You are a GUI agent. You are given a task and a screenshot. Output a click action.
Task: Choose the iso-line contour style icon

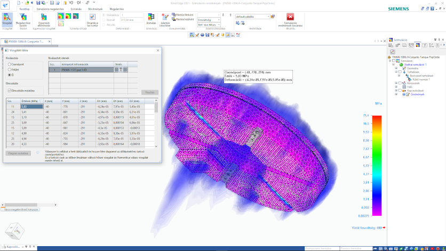pyautogui.click(x=61, y=23)
